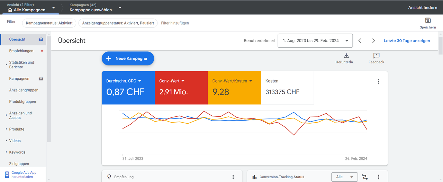Viewport: 443px width, 182px height.
Task: Click the Neue Kampagne button
Action: (x=128, y=58)
